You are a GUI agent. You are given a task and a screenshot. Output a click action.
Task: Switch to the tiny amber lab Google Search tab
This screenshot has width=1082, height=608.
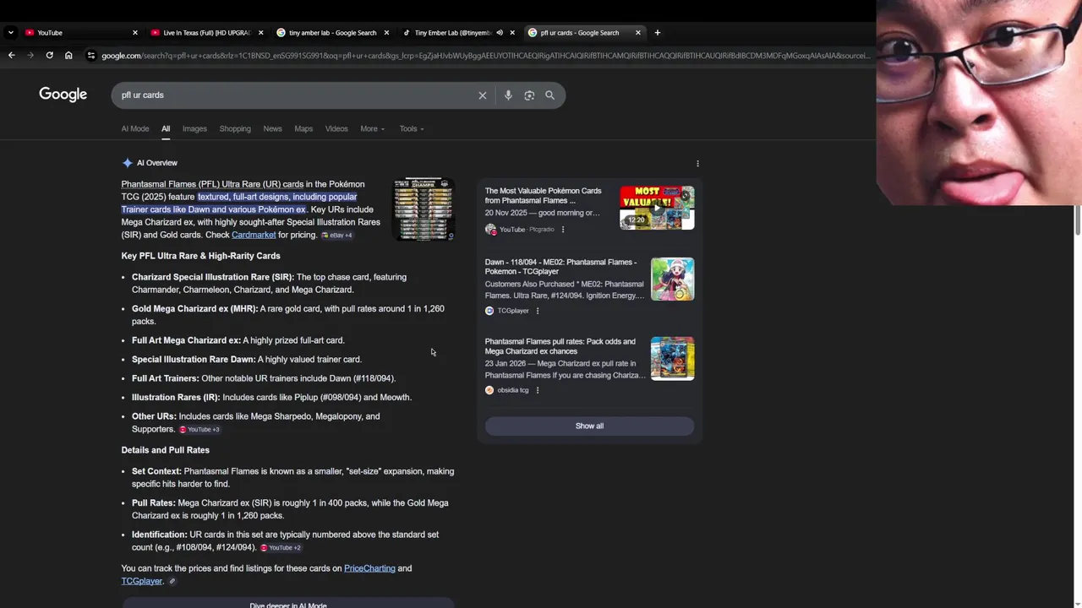click(x=332, y=33)
